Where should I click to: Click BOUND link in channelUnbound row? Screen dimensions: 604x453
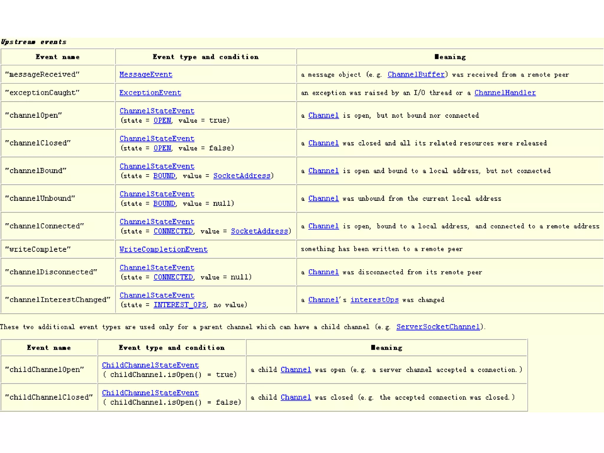(x=164, y=203)
